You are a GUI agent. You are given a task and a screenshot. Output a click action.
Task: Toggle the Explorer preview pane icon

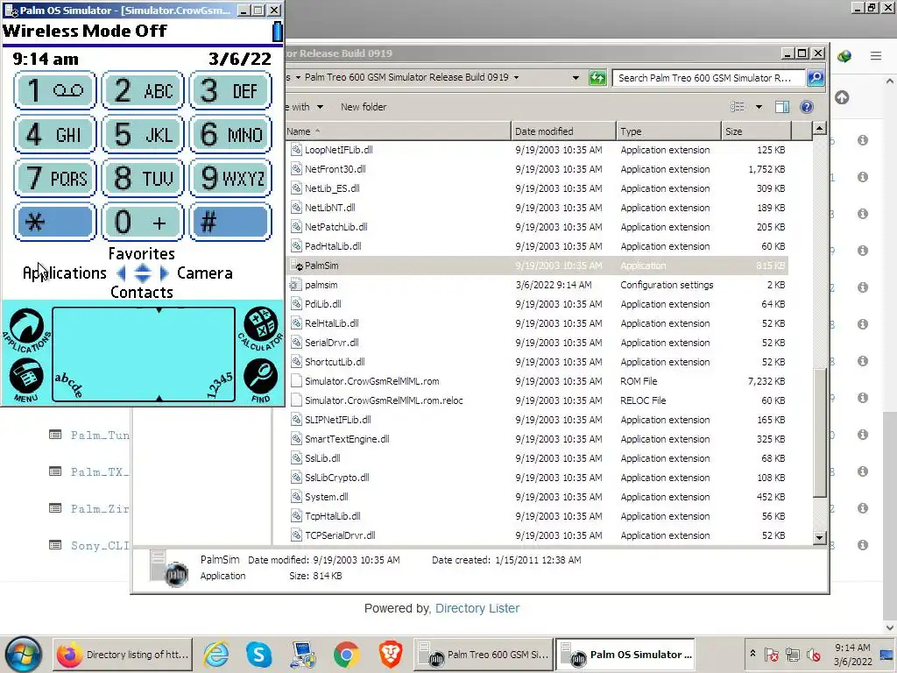[x=782, y=107]
